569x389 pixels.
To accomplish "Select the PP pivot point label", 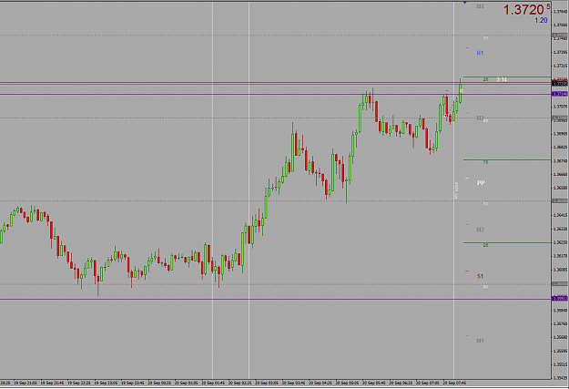I will pyautogui.click(x=481, y=183).
